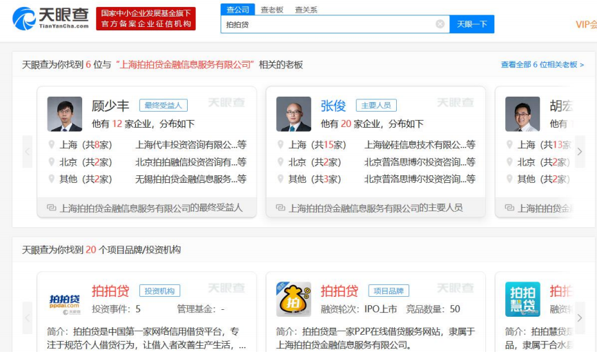Go to the previous brands via left arrow
Screen dimensions: 597x352
28,317
